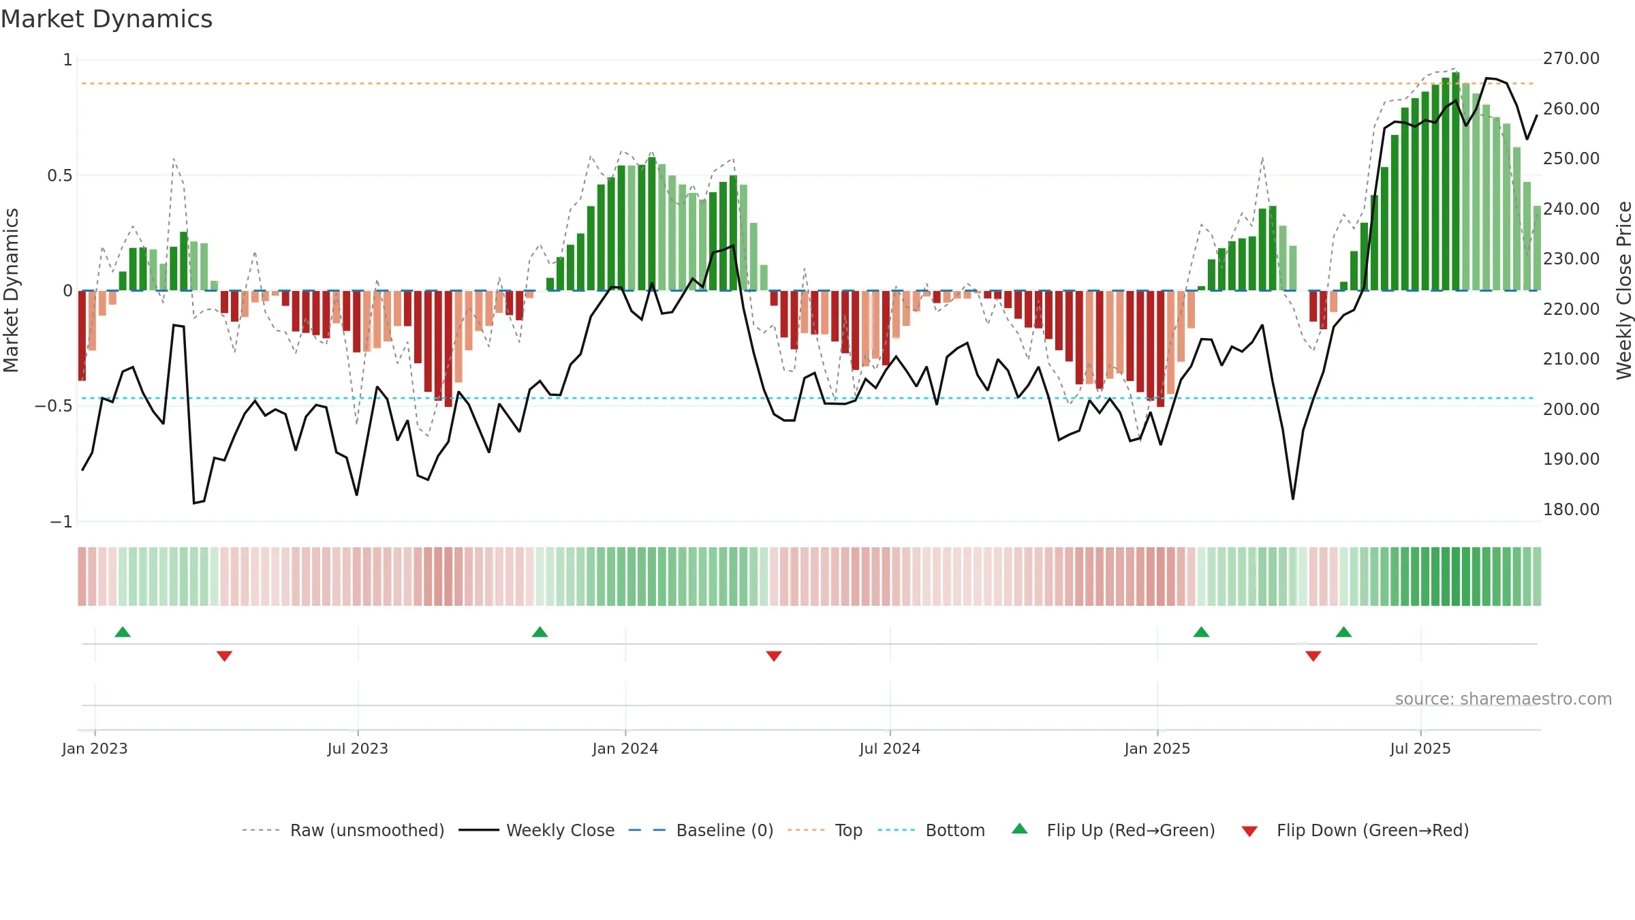Viewport: 1635px width, 920px height.
Task: Click the Weekly Close Price axis title
Action: pos(1624,290)
